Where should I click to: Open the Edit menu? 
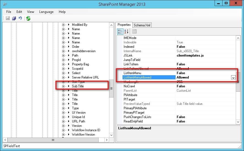19,12
